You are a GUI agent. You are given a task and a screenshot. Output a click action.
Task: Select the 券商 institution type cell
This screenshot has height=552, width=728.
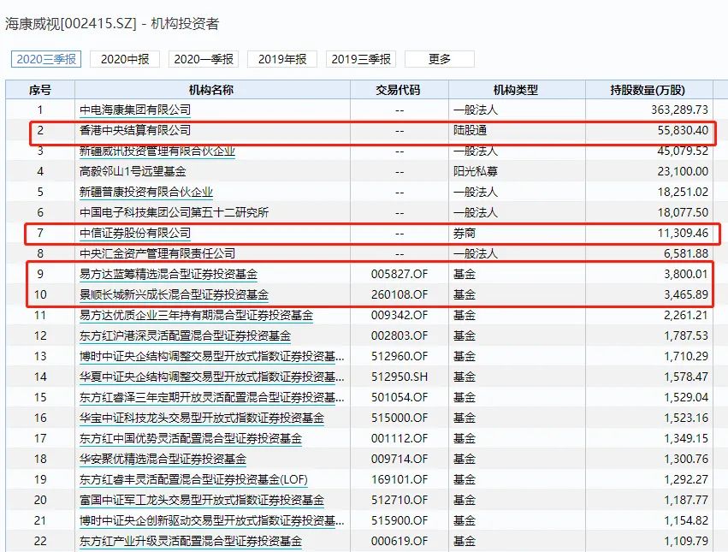pyautogui.click(x=465, y=233)
